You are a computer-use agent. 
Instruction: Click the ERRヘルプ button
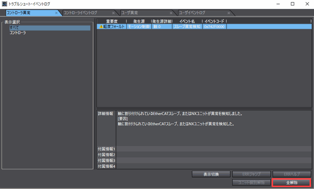292,174
